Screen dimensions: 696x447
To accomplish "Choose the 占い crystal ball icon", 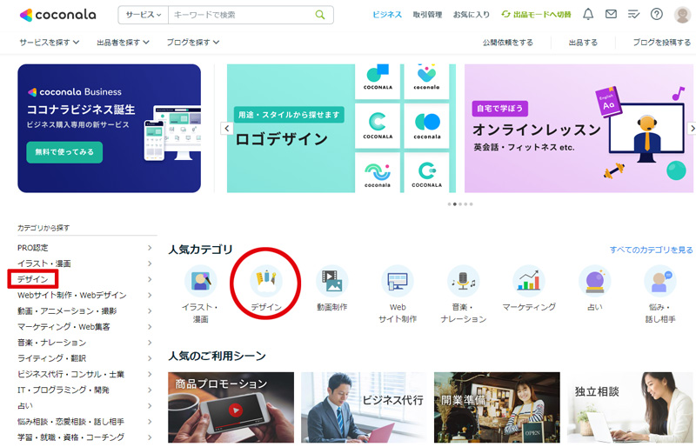I will point(594,281).
